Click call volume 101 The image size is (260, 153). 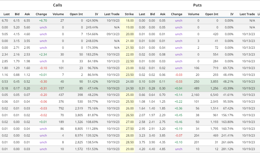click(x=61, y=68)
